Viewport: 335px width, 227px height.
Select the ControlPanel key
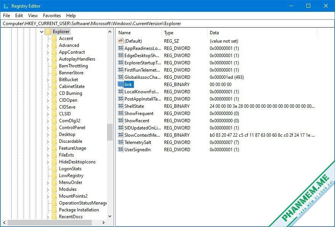(72, 128)
